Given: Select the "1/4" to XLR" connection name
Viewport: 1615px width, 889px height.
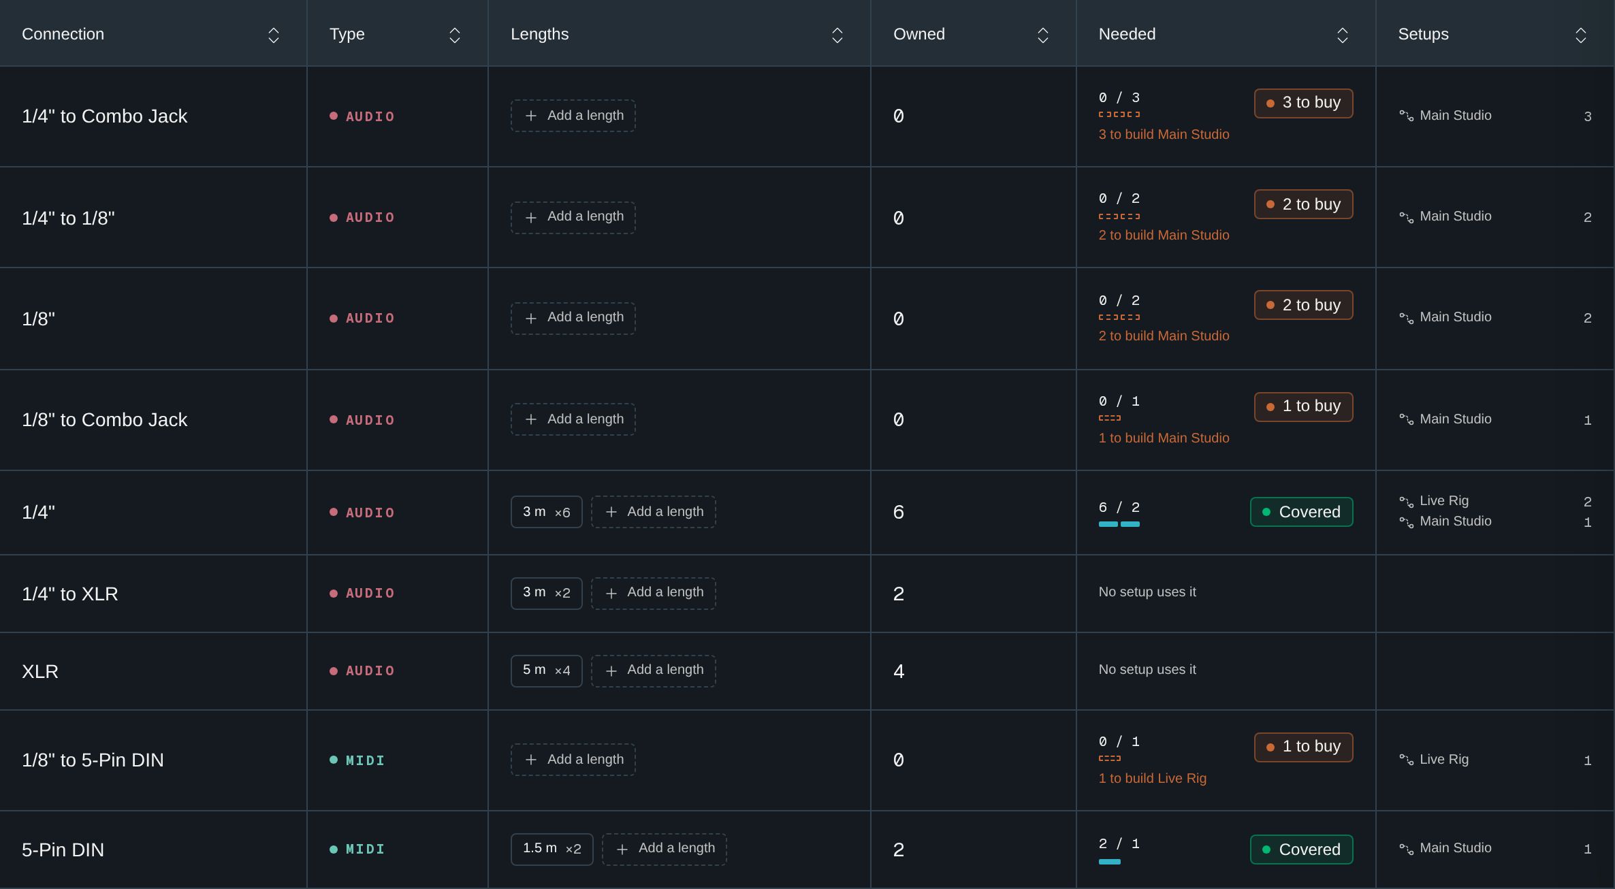Looking at the screenshot, I should (x=69, y=594).
